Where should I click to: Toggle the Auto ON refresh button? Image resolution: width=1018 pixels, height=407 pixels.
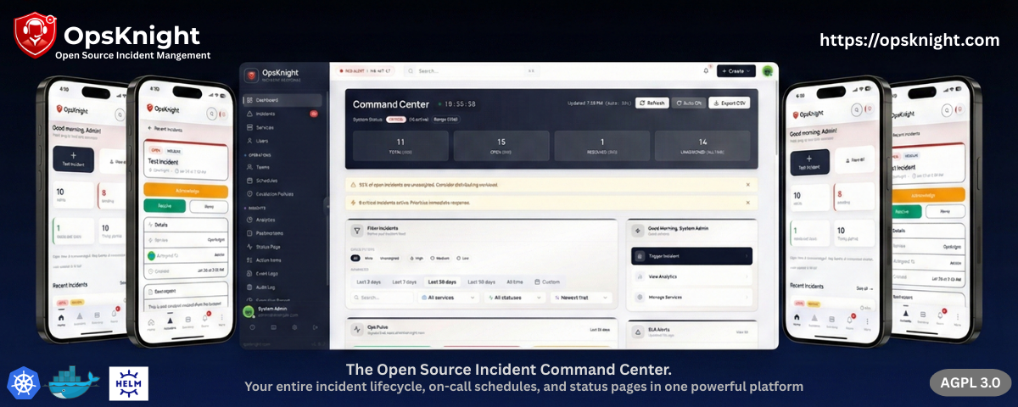688,103
